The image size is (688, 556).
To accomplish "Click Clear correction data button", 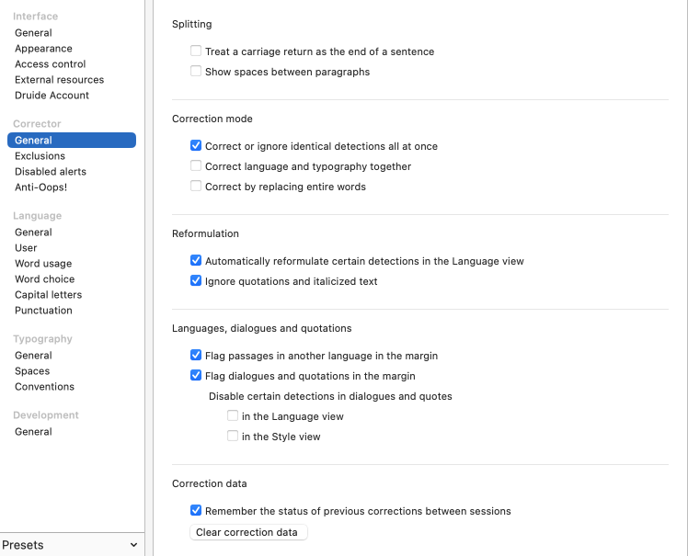I will point(247,532).
